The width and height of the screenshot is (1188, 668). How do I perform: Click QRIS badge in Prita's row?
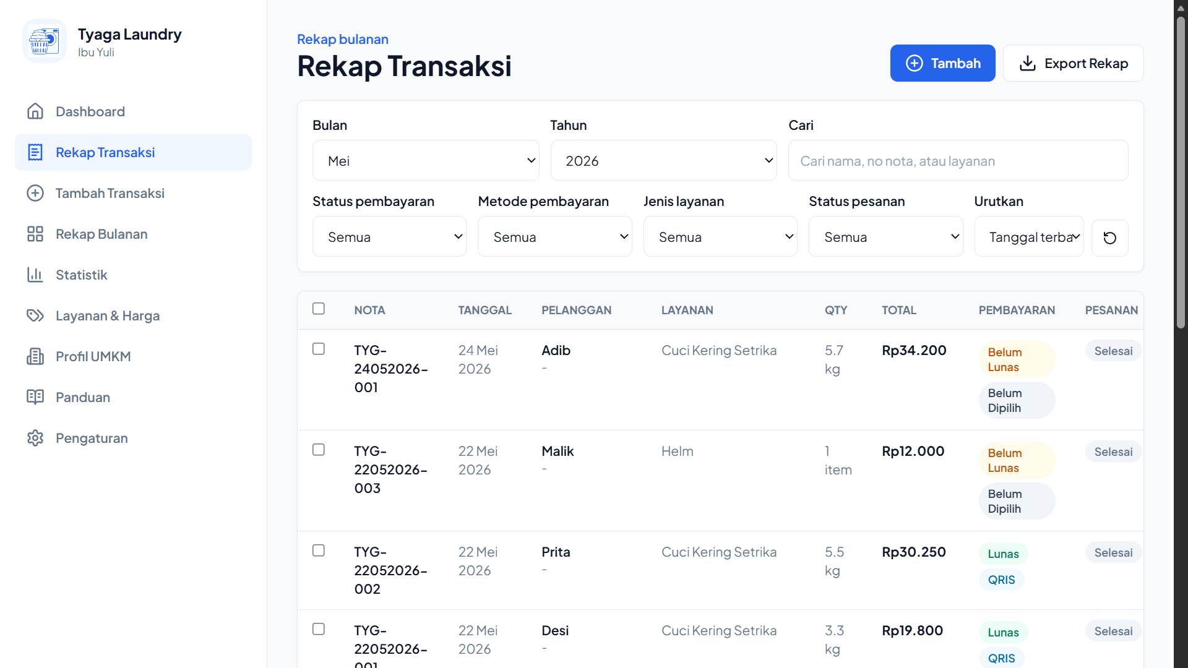click(1001, 580)
